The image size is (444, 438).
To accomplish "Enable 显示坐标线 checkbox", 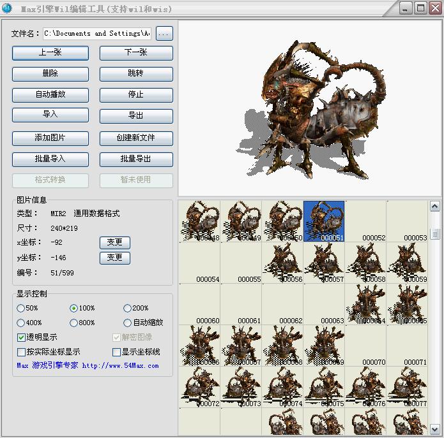I will click(x=116, y=352).
